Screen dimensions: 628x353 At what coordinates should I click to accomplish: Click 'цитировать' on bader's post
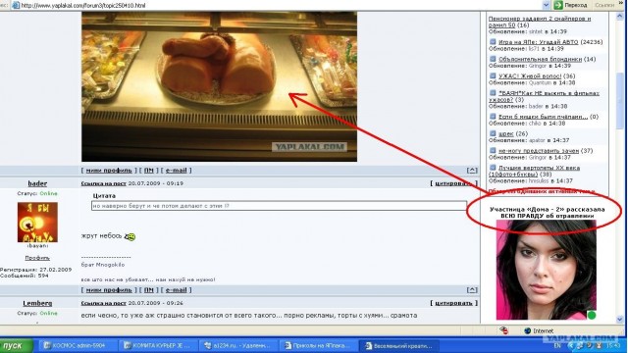point(452,183)
